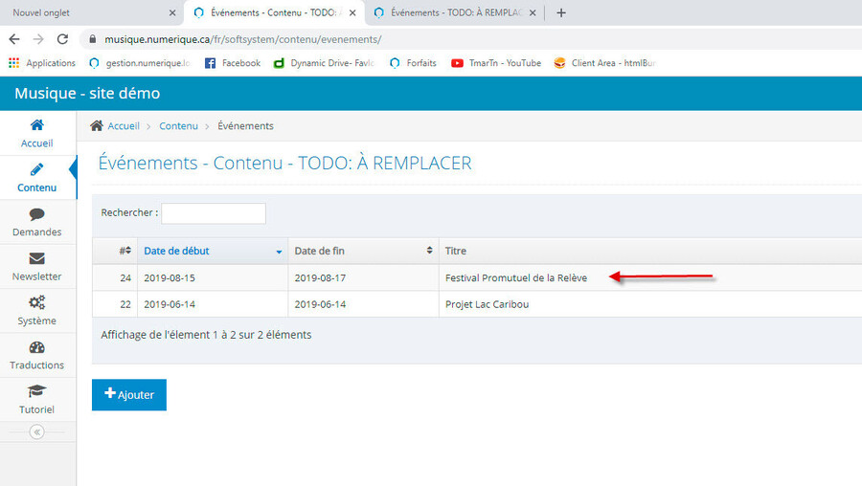Open Traductions palette icon
The width and height of the screenshot is (862, 486).
(36, 347)
